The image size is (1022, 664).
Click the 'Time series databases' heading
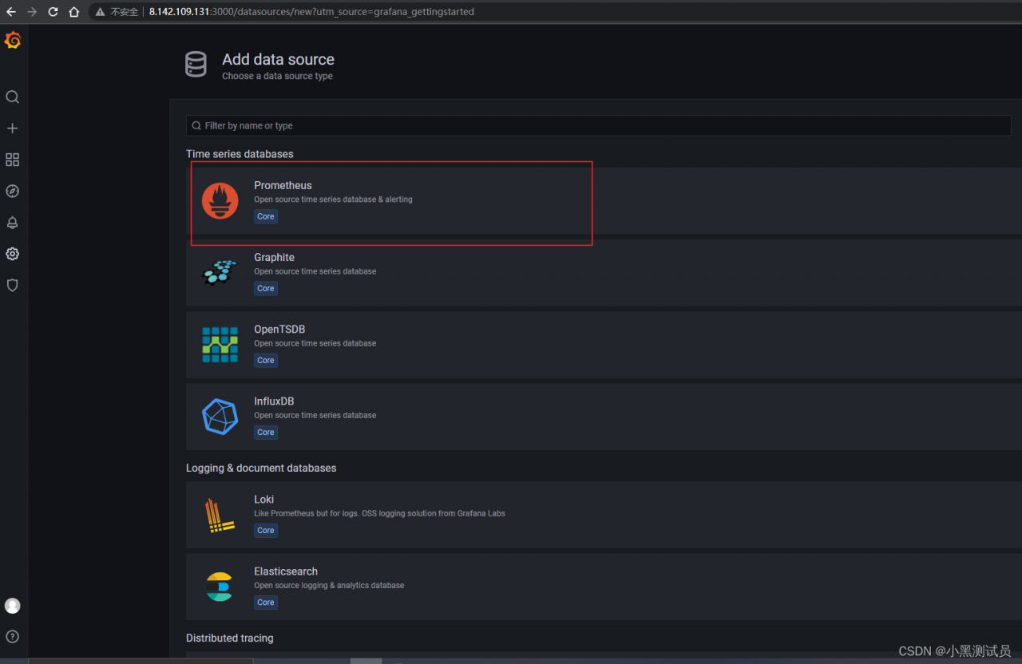[240, 154]
